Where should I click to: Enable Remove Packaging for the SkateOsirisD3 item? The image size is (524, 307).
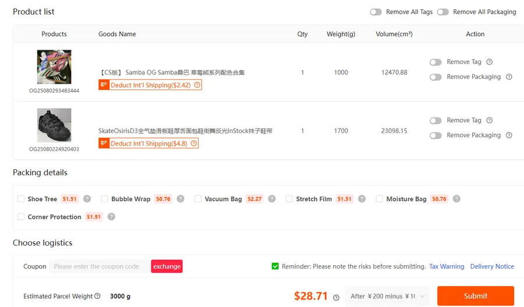(436, 135)
